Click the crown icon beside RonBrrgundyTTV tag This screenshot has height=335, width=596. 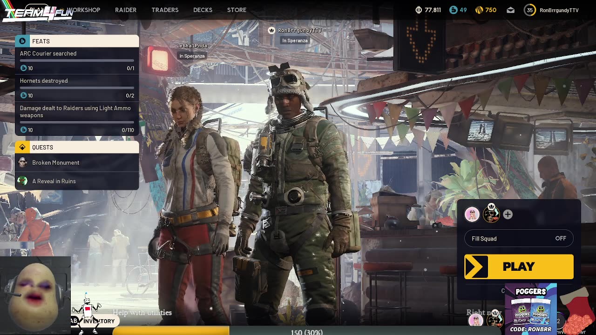[x=271, y=30]
